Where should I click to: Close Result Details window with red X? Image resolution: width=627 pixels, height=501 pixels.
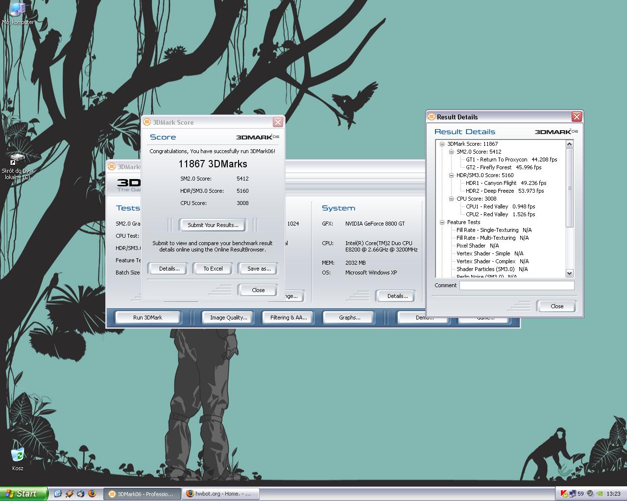point(577,116)
